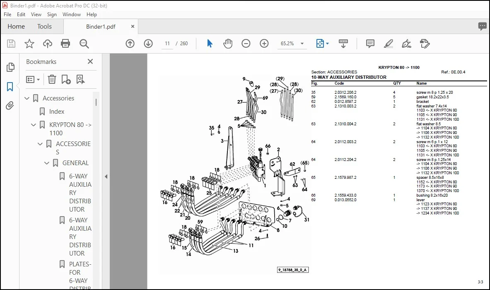490x290 pixels.
Task: Switch to the Home tab
Action: [16, 27]
